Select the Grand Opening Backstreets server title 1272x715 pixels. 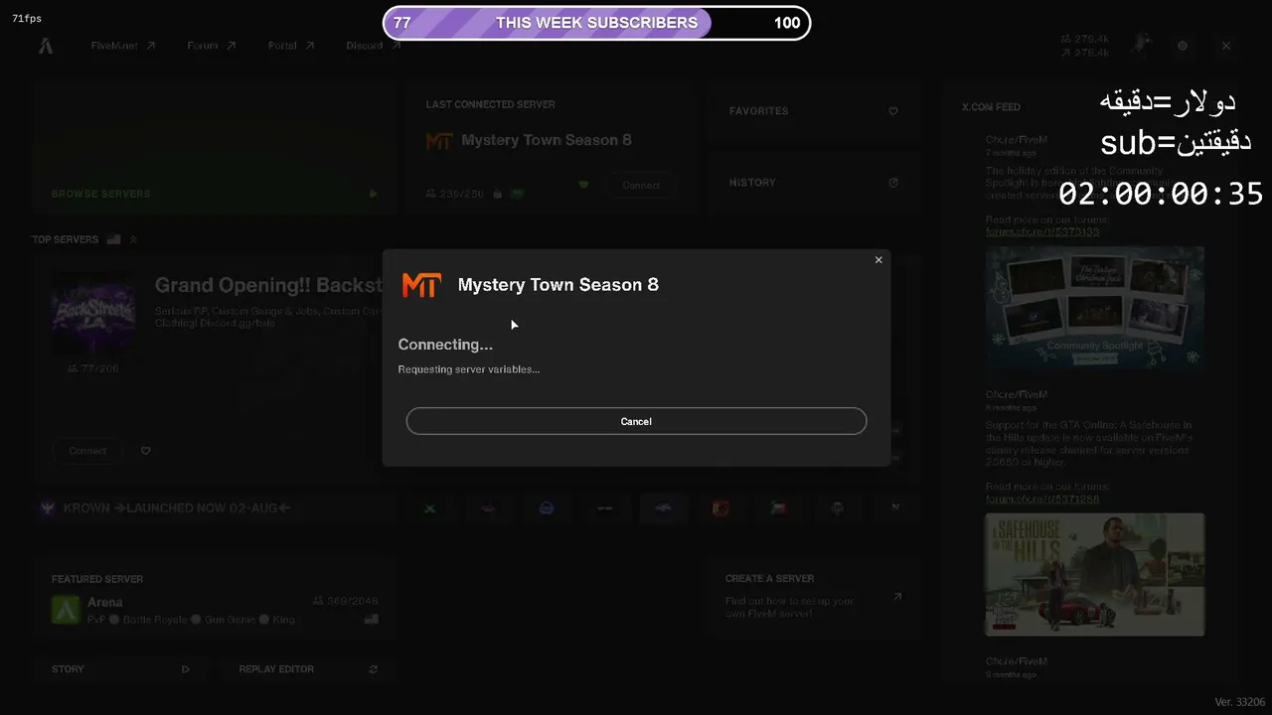(268, 286)
